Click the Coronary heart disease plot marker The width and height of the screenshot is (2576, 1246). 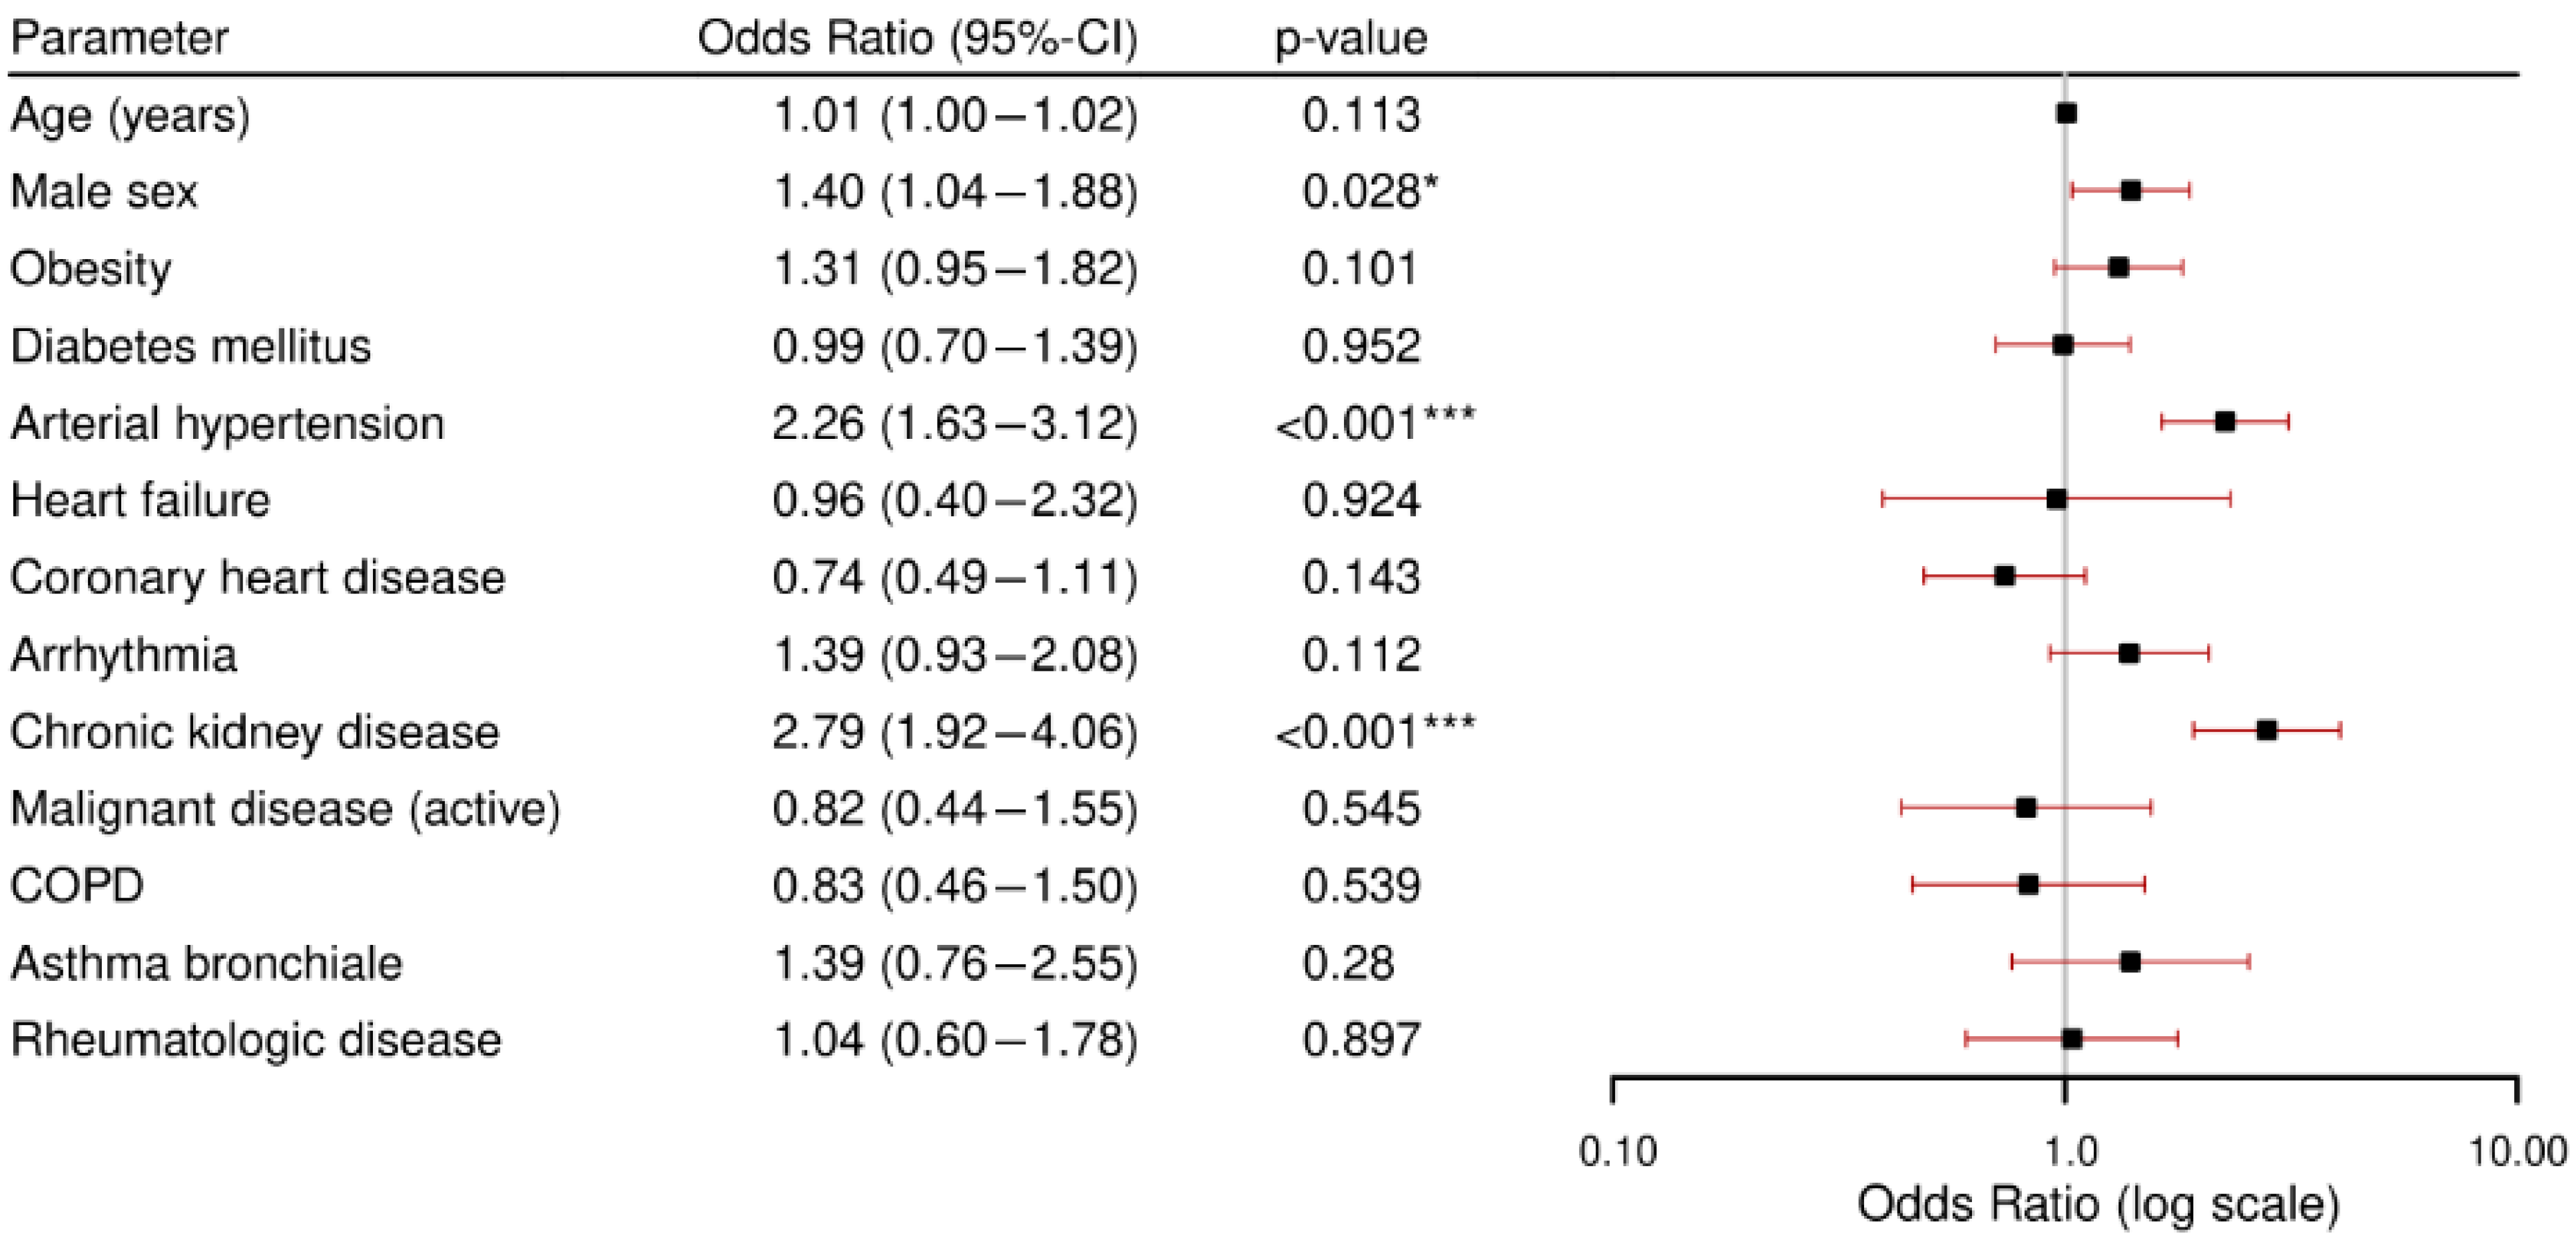[x=2004, y=576]
